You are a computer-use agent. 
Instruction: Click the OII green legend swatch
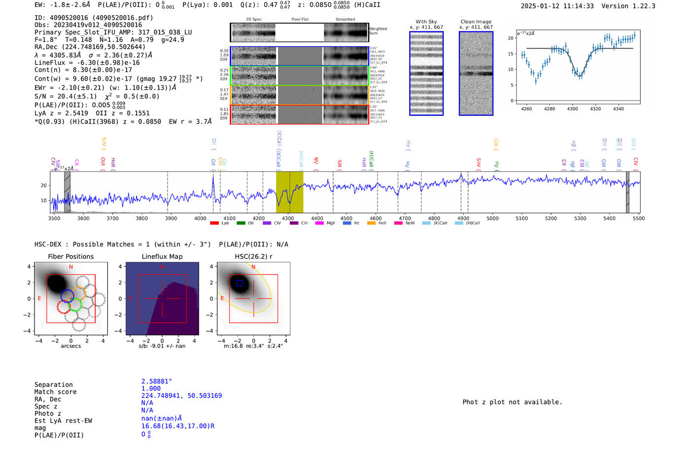click(x=241, y=223)
